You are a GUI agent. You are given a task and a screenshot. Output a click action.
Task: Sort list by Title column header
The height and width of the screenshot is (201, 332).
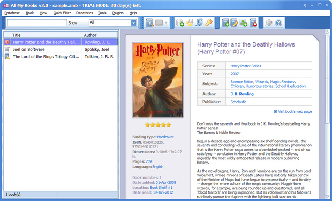tap(46, 35)
